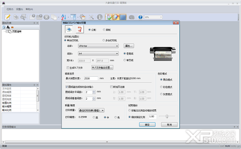This screenshot has height=149, width=241.
Task: Click the PLT文件输出设置 button
Action: point(102,67)
